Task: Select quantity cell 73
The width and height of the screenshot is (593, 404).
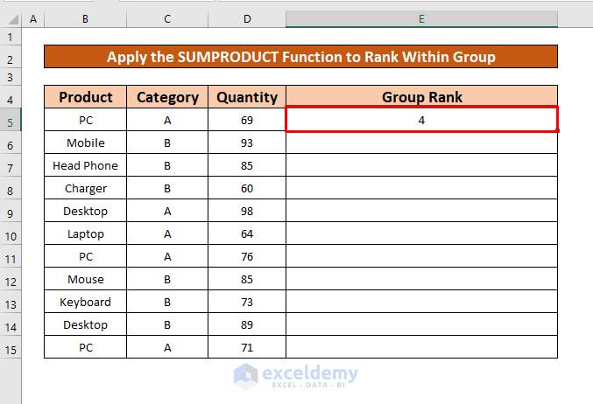Action: tap(247, 302)
